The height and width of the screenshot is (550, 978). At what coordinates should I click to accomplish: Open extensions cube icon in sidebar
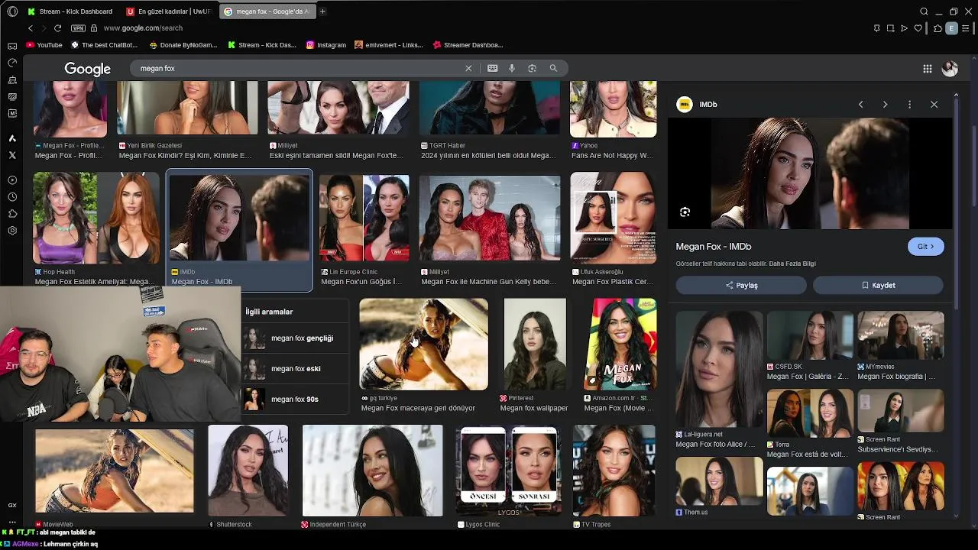[x=12, y=214]
